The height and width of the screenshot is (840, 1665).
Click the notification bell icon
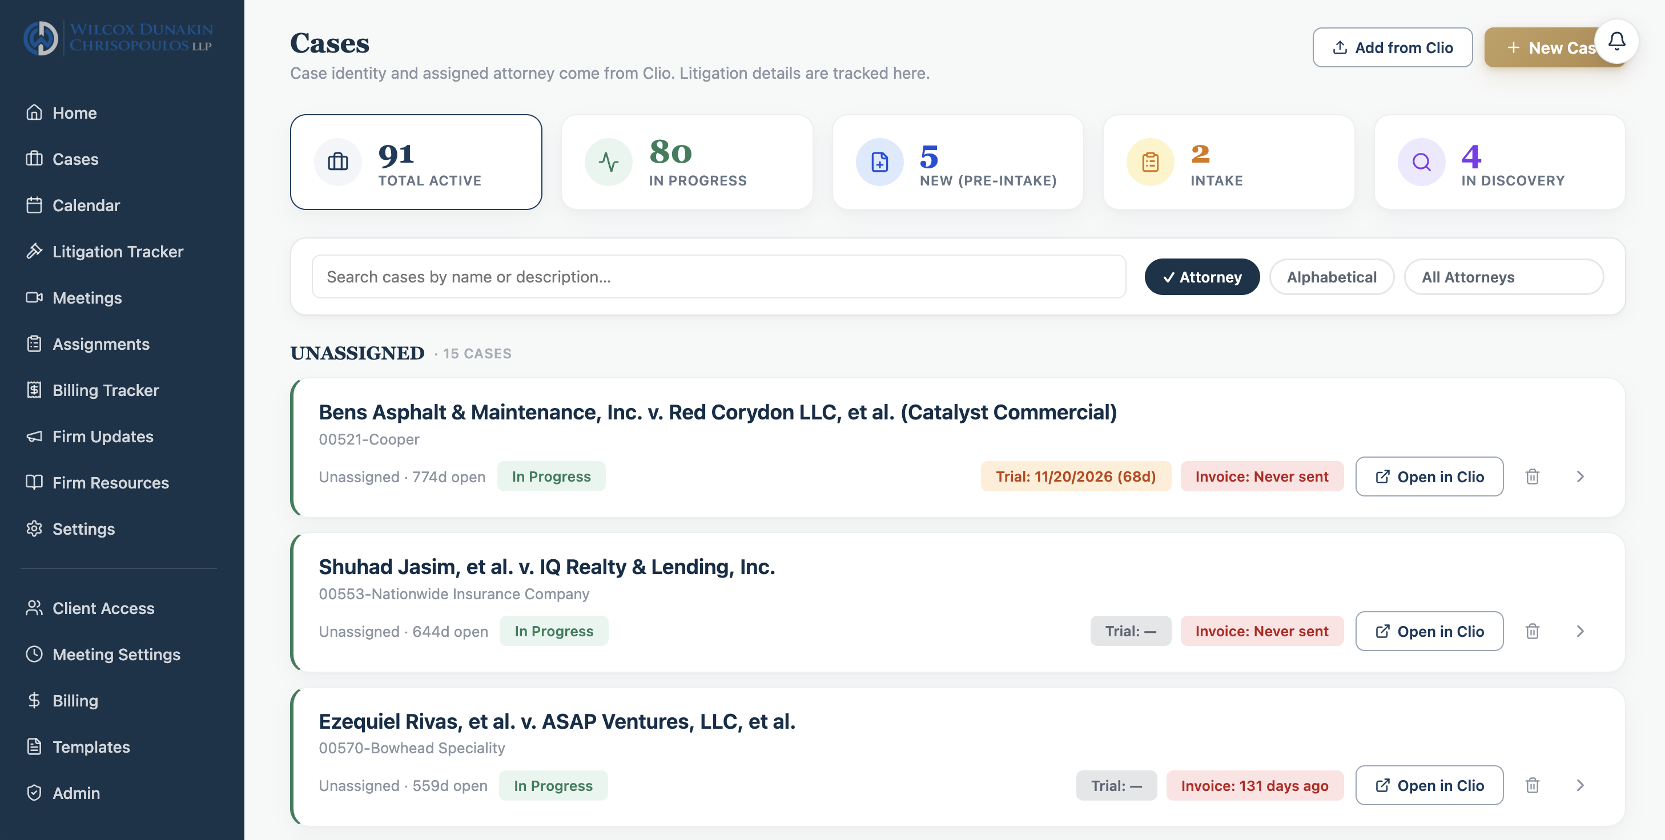click(x=1616, y=41)
